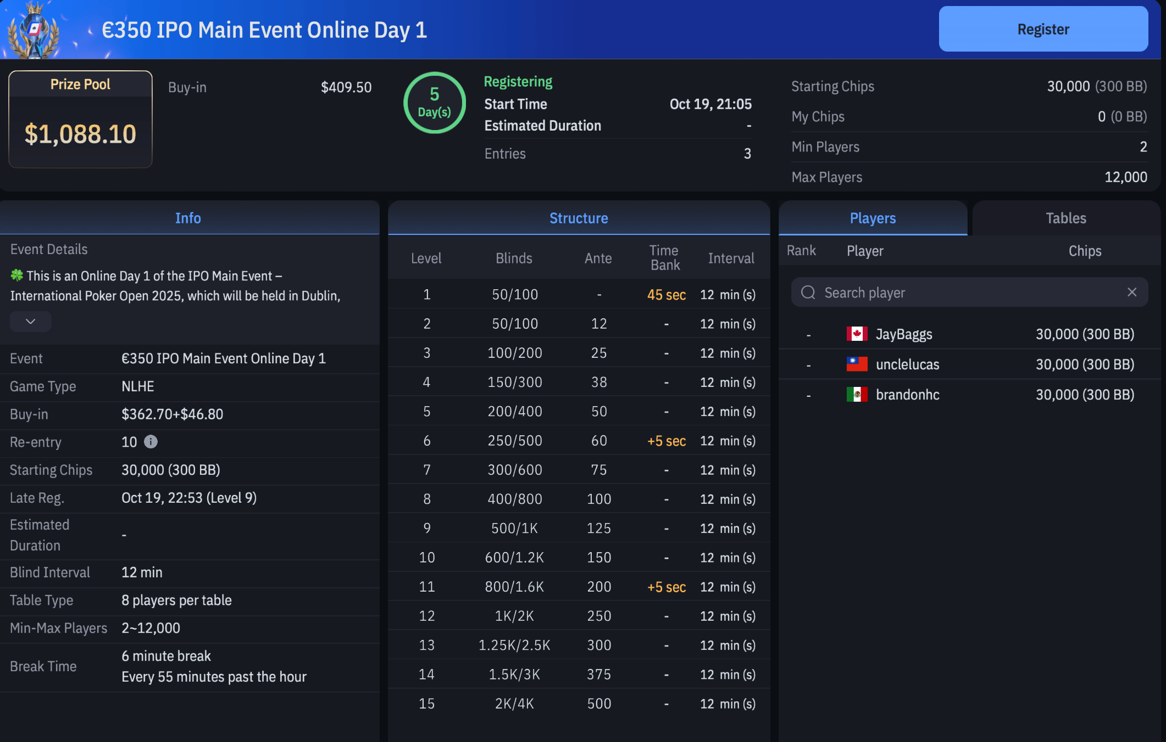Click the Level column header

coord(426,258)
